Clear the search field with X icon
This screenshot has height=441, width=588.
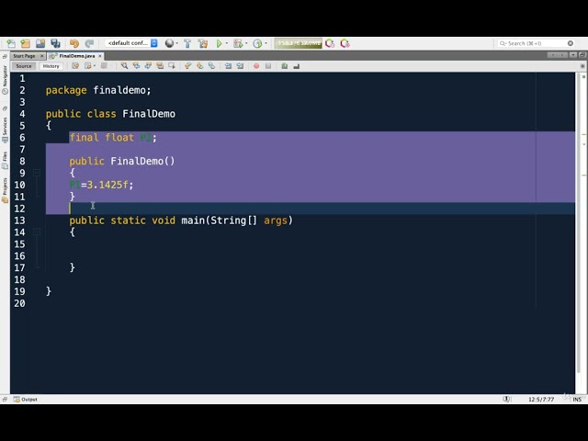[x=571, y=43]
